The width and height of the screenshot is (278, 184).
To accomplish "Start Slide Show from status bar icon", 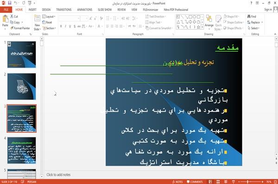I will point(234,182).
